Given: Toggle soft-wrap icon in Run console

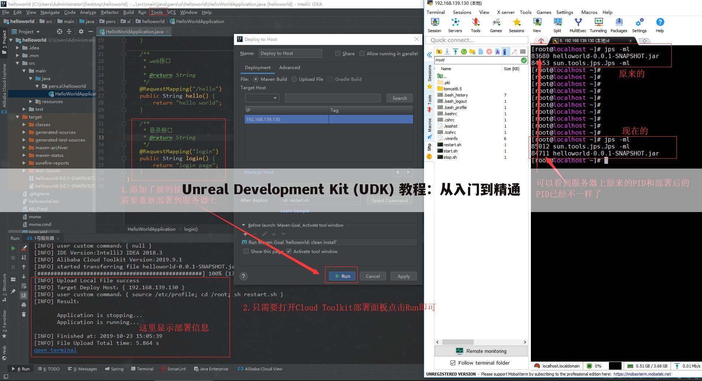Looking at the screenshot, I should point(24,286).
